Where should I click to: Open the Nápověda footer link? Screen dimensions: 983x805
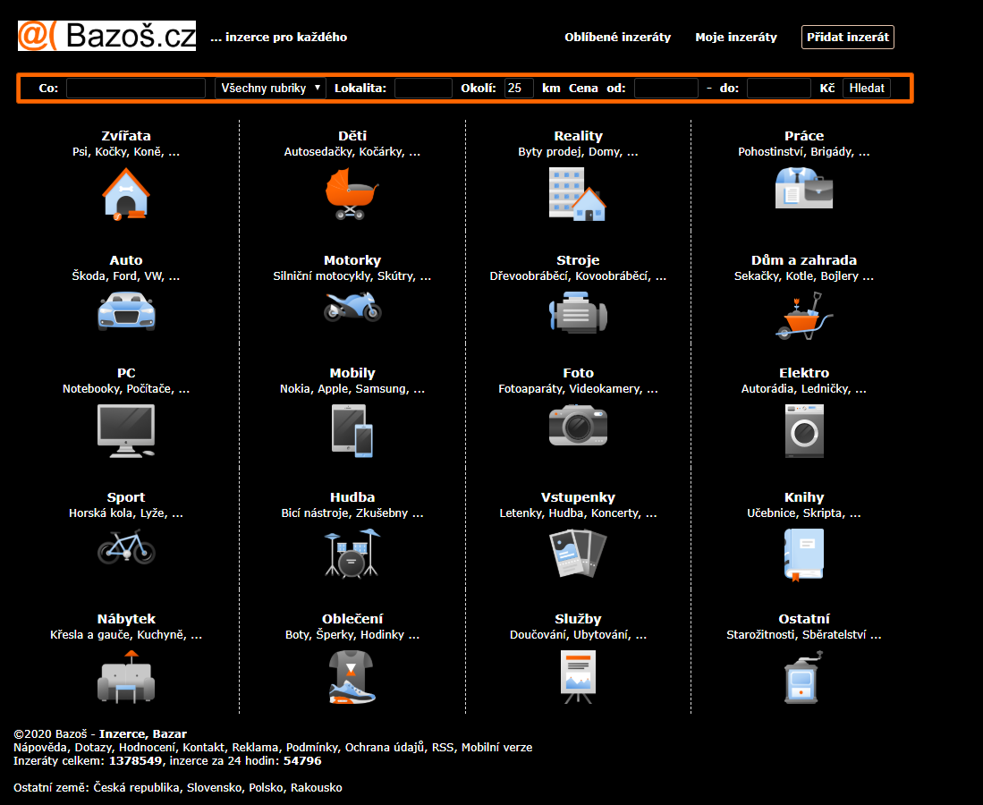click(40, 748)
